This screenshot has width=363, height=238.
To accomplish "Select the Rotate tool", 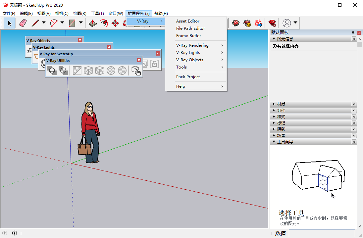I will tap(104, 23).
